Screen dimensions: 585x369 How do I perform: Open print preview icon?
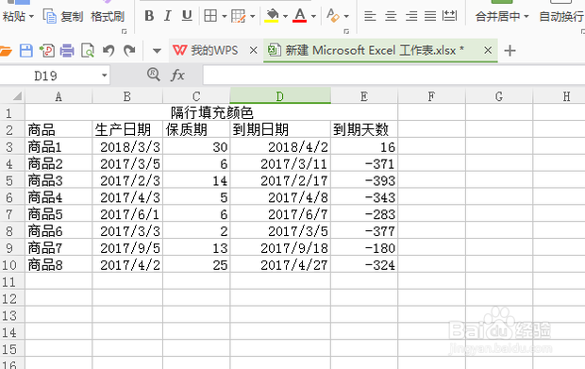pos(88,50)
